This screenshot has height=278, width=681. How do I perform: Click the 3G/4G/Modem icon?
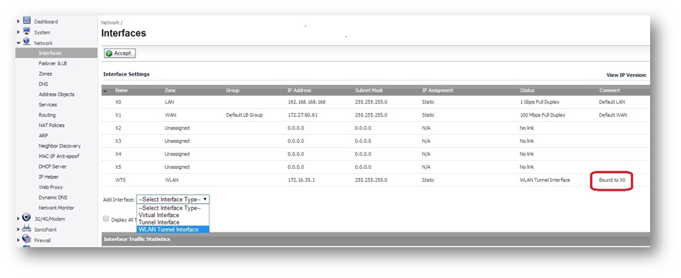pos(26,218)
